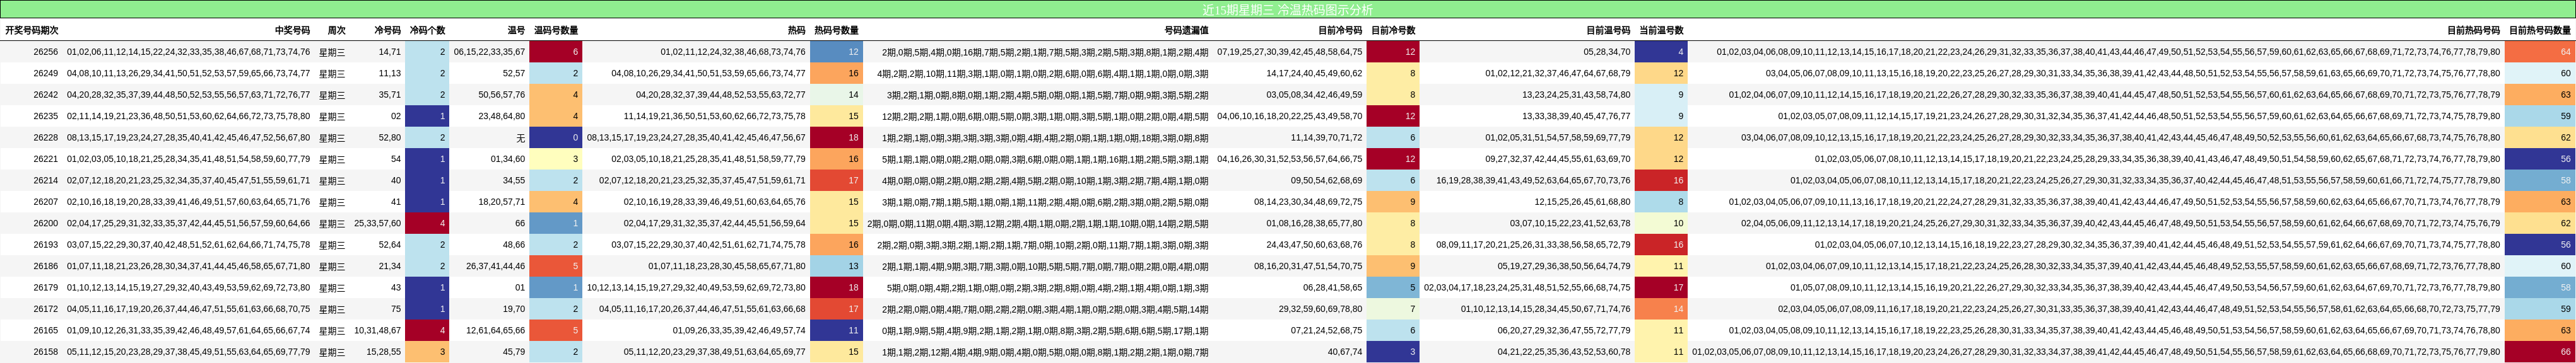This screenshot has height=363, width=2576.
Task: Click the 无 warm cell in row 26228
Action: tap(520, 137)
